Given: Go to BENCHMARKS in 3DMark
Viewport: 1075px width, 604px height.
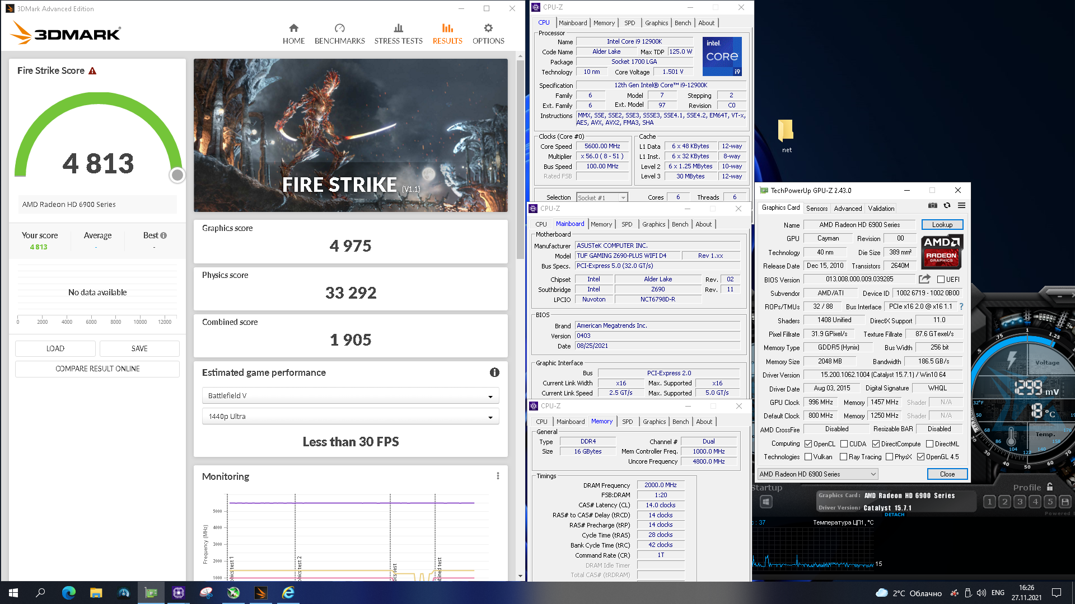Looking at the screenshot, I should pos(339,34).
